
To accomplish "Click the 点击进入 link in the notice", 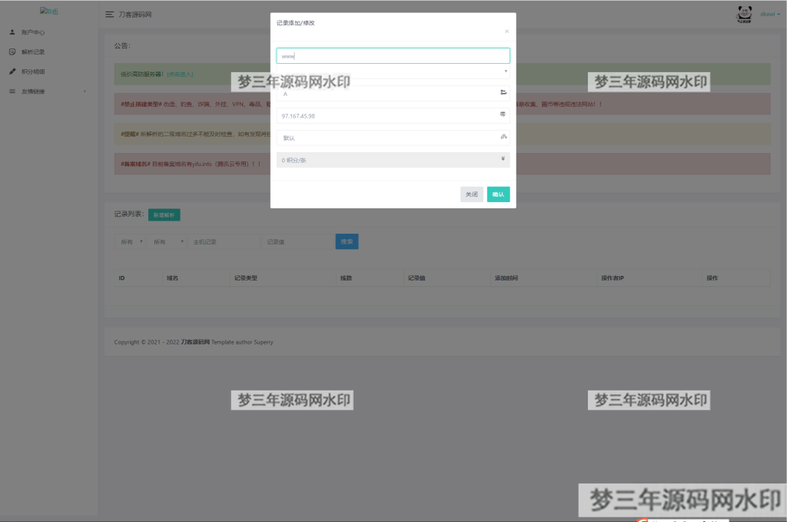I will pos(180,75).
